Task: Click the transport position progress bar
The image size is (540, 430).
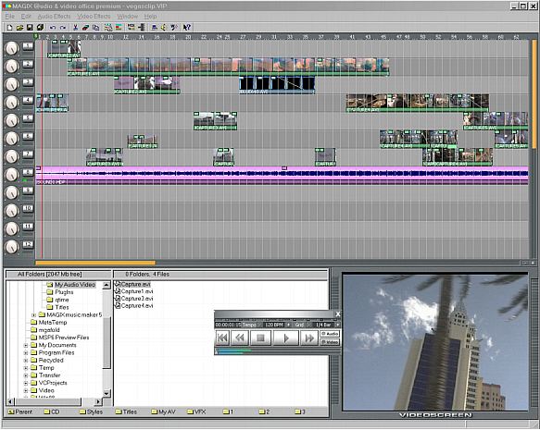Action: [x=277, y=351]
